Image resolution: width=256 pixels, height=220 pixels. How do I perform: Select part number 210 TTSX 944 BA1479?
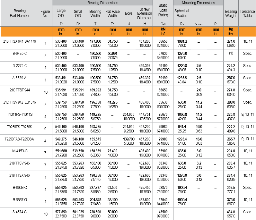19,41
